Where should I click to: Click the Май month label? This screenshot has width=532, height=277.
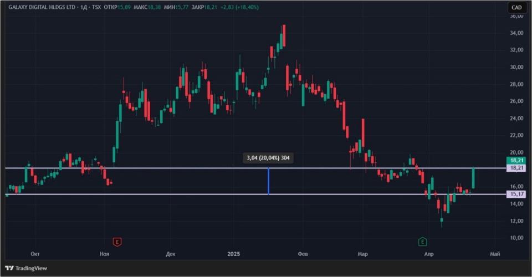click(x=495, y=254)
